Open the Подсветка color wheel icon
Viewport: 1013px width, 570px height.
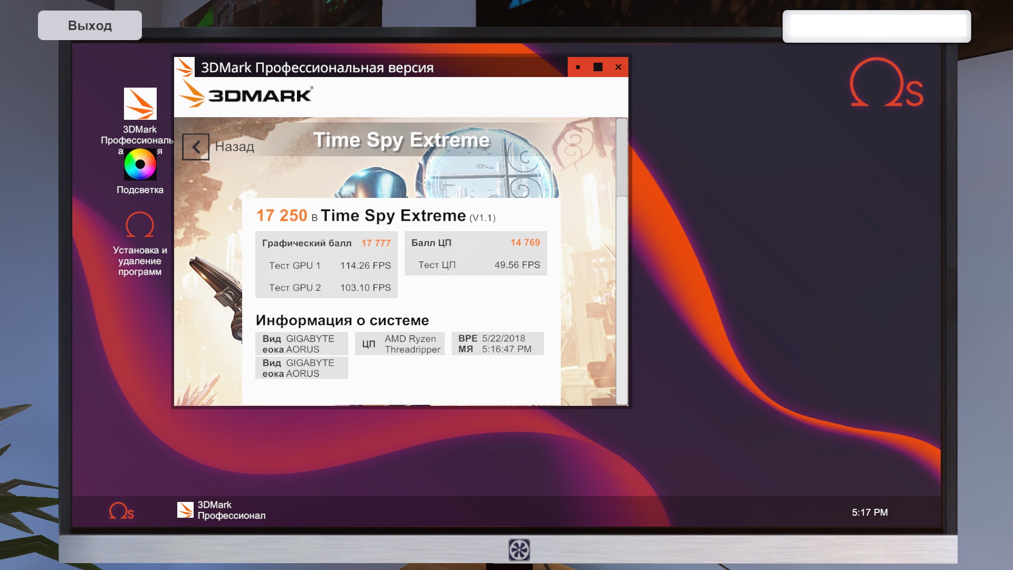(140, 164)
